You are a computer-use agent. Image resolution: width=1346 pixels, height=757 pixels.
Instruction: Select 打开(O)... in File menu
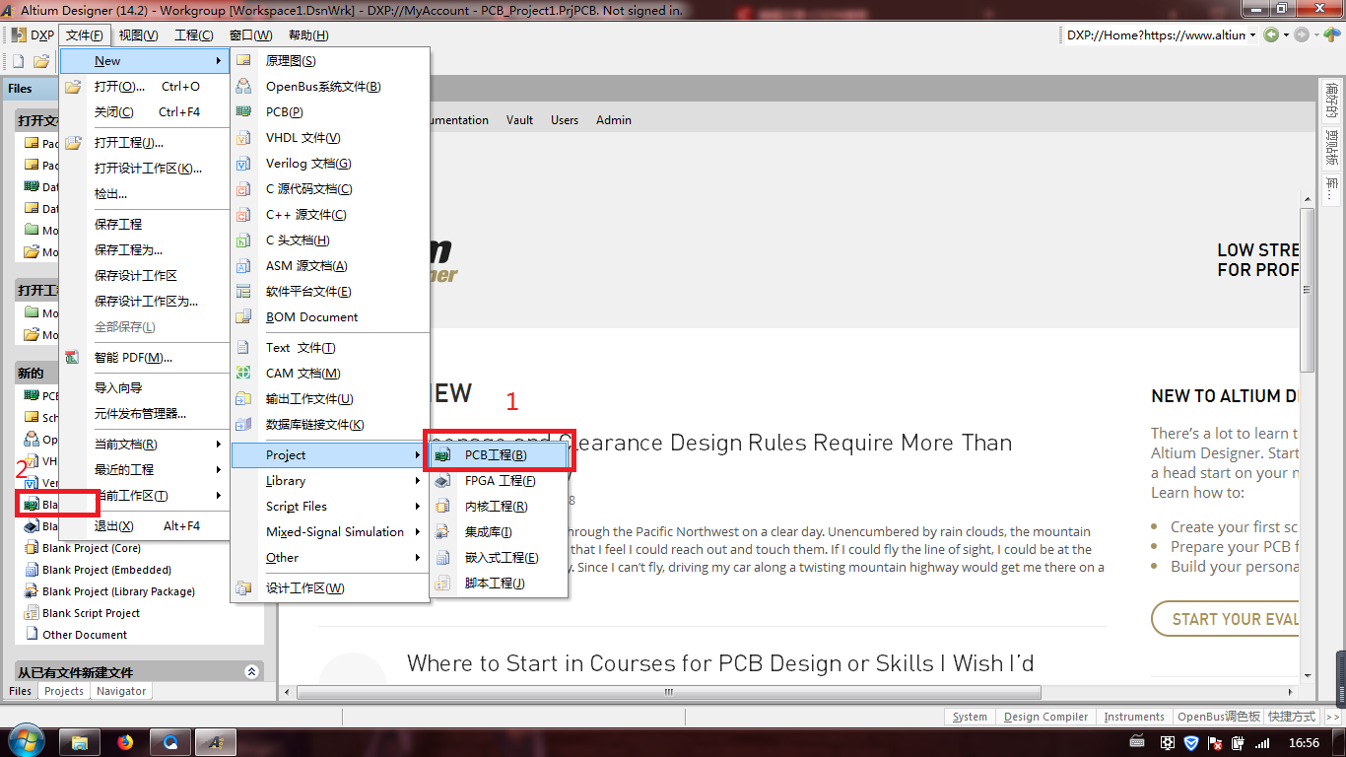click(145, 87)
